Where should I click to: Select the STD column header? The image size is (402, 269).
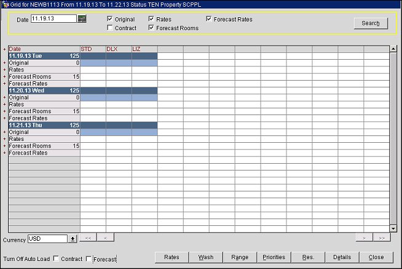point(86,49)
